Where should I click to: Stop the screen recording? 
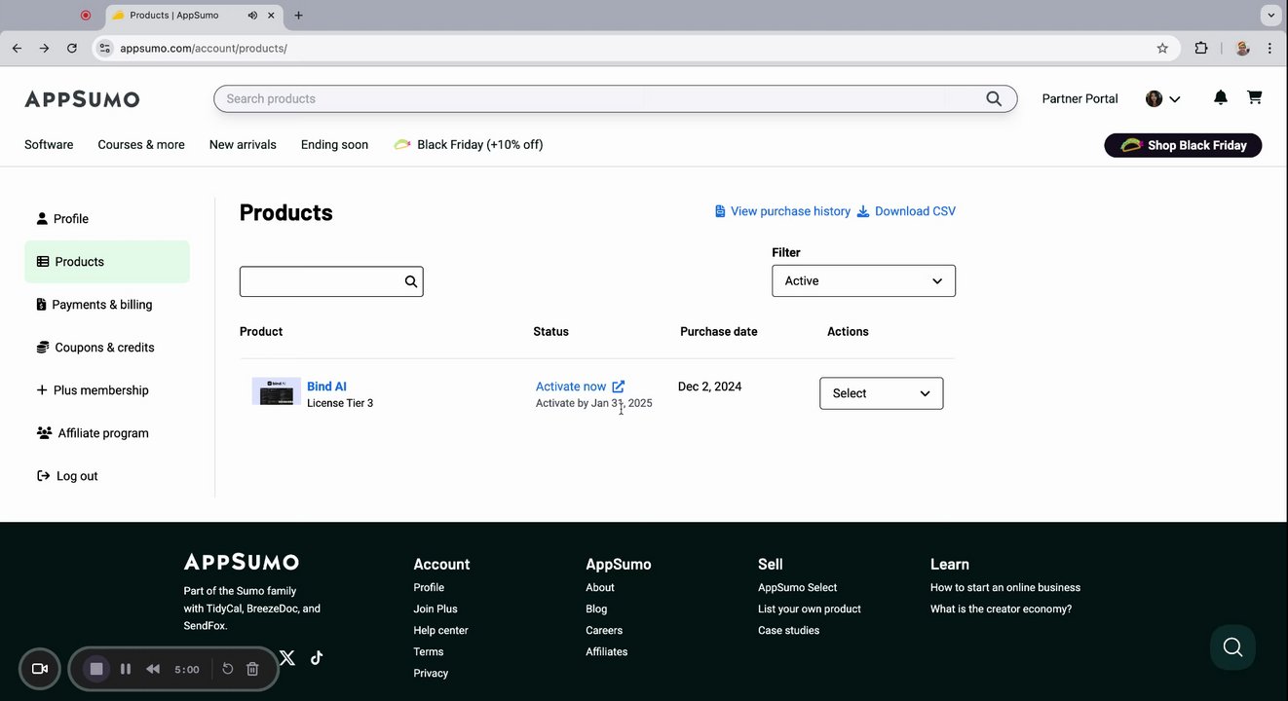coord(96,669)
